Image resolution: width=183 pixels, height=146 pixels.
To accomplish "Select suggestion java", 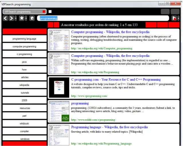I will click(25, 62).
